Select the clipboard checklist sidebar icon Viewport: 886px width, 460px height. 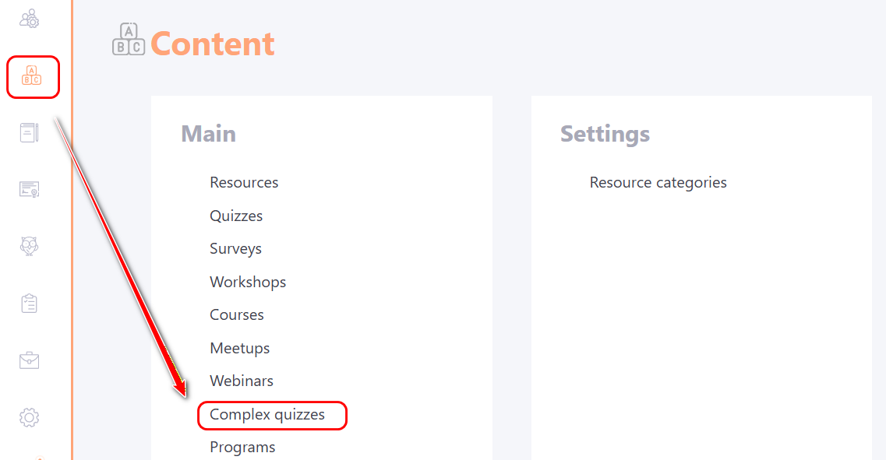30,304
